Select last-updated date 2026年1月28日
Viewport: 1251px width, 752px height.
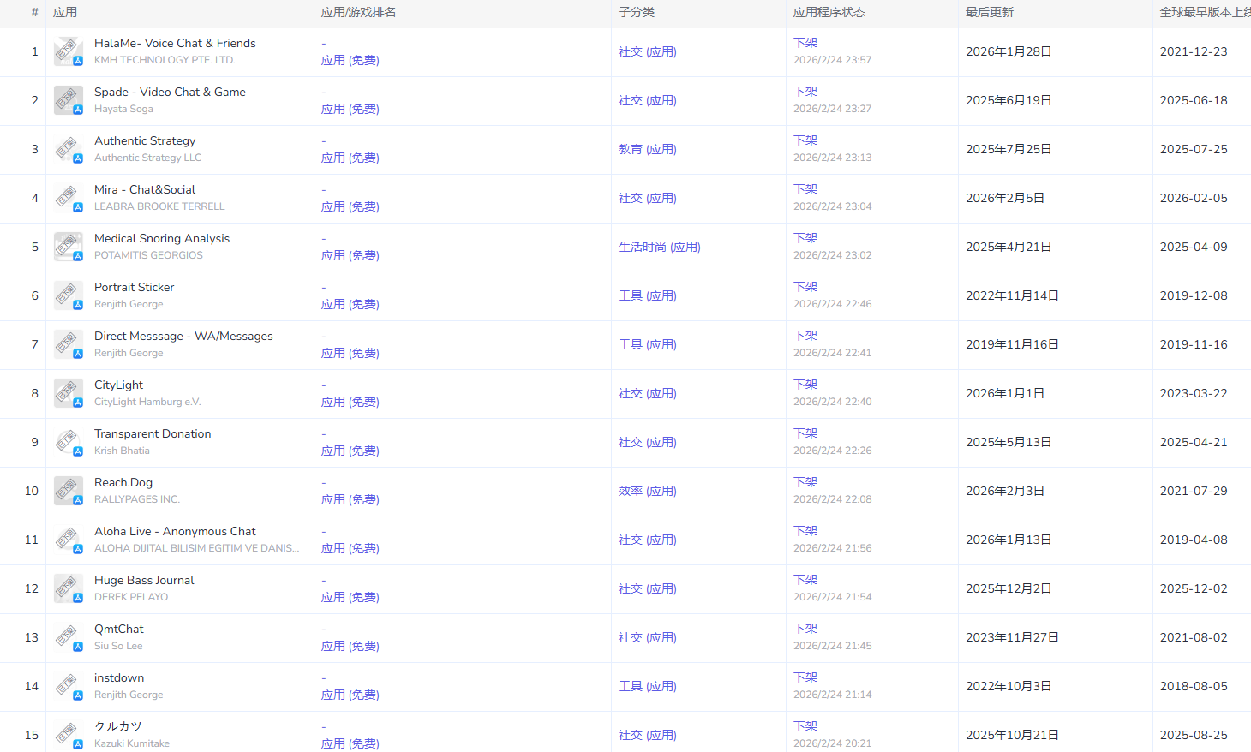click(1009, 51)
